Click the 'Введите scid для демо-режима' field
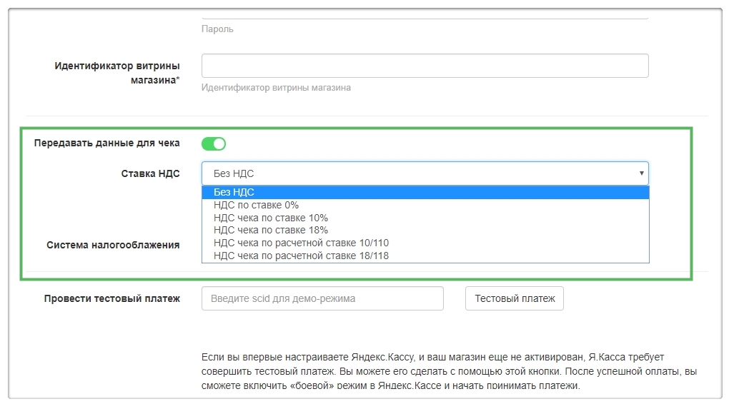The height and width of the screenshot is (404, 729). click(322, 298)
